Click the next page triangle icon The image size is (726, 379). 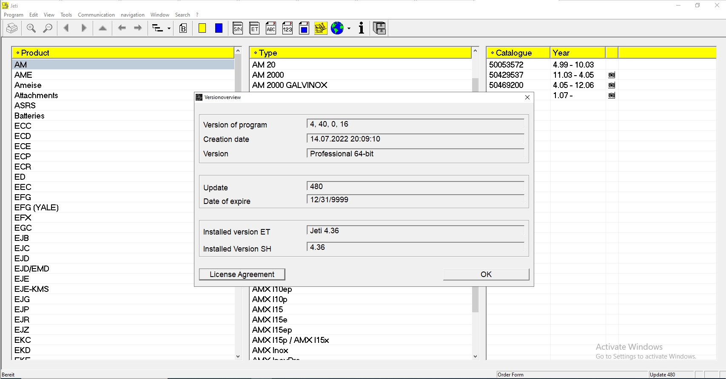[84, 28]
